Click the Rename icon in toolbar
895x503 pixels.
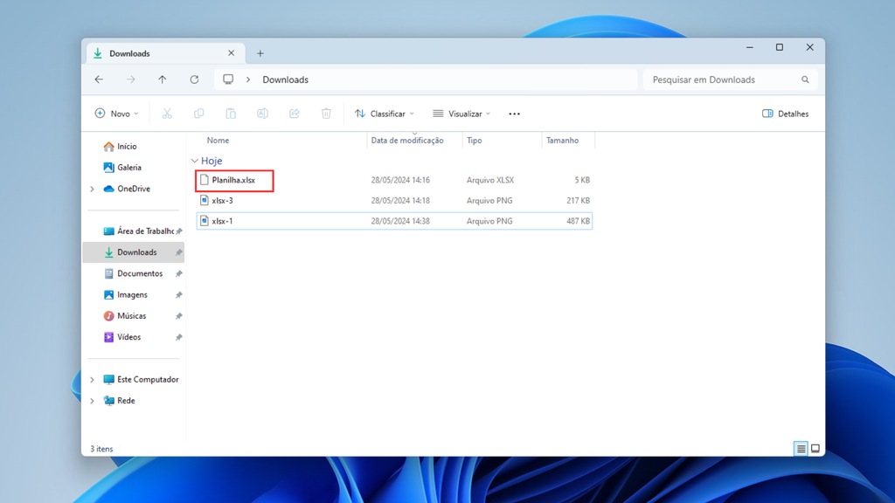click(262, 114)
